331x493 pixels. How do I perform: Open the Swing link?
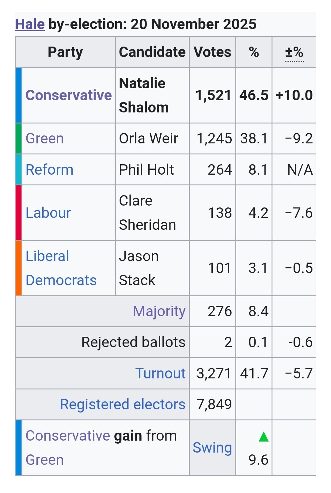[x=212, y=448]
